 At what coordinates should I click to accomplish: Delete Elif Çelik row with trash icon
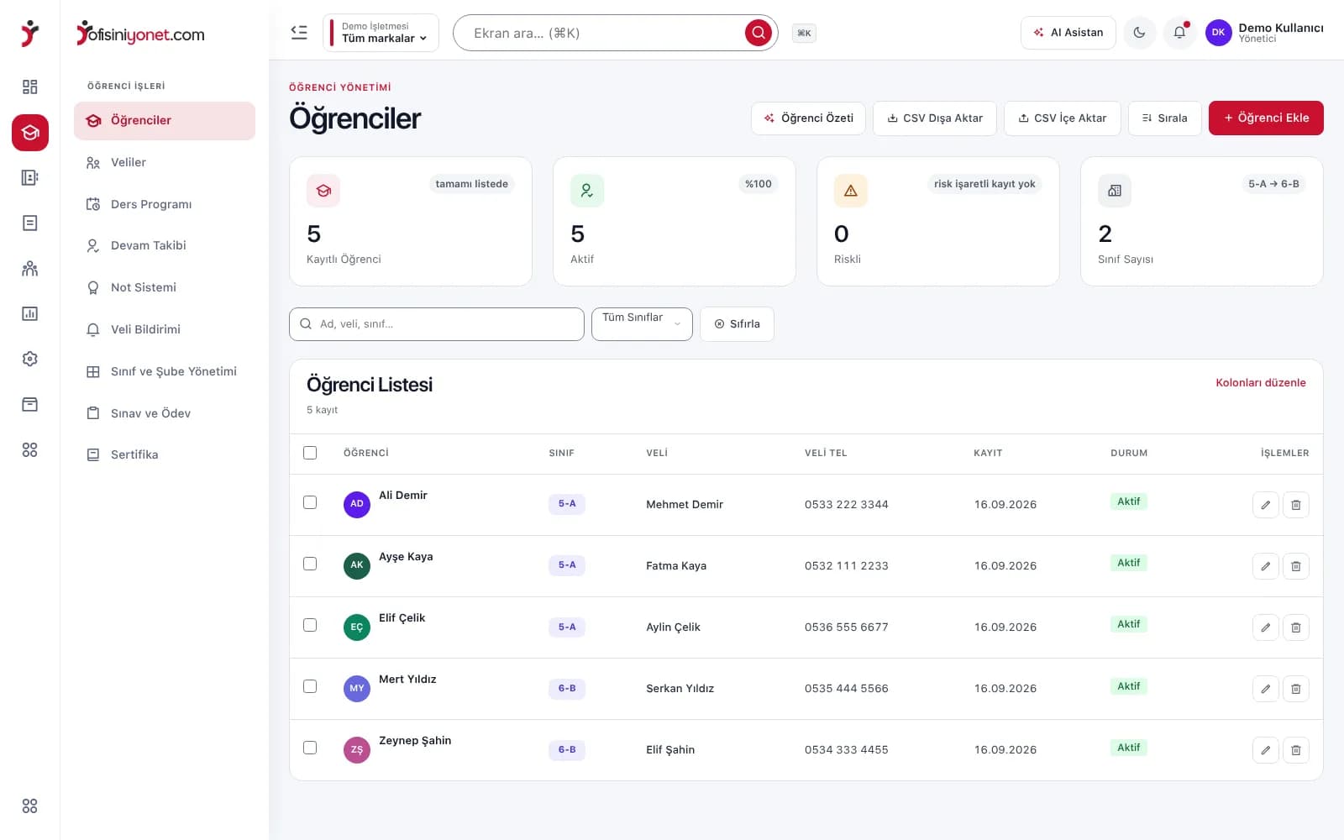[x=1295, y=627]
